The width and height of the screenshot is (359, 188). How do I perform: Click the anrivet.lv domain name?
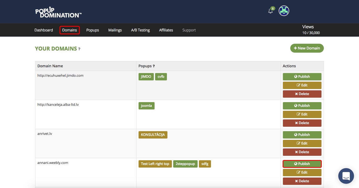[45, 134]
